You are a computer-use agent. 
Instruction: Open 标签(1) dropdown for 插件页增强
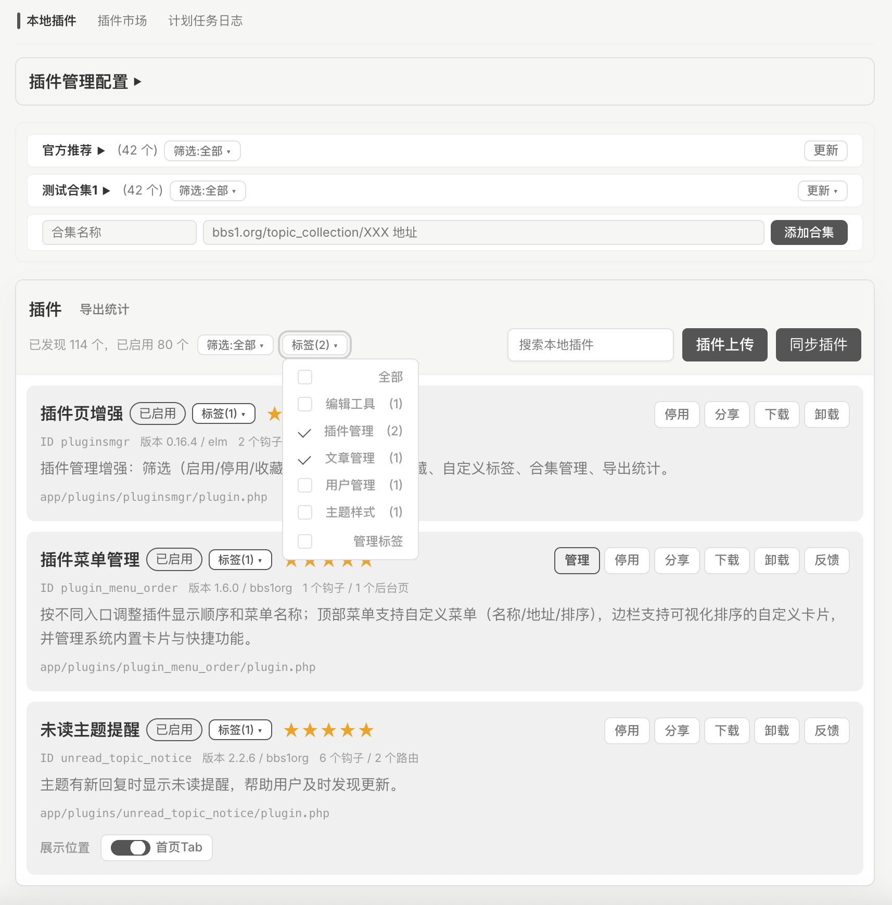tap(224, 413)
